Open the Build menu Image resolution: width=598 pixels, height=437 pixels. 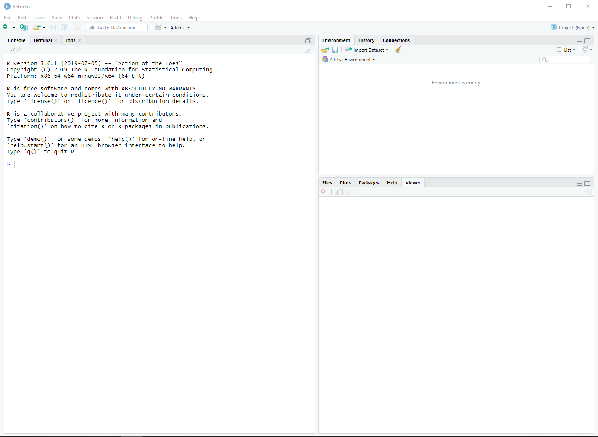(115, 18)
